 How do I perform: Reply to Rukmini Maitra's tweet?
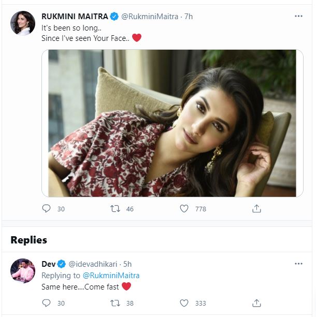(47, 209)
